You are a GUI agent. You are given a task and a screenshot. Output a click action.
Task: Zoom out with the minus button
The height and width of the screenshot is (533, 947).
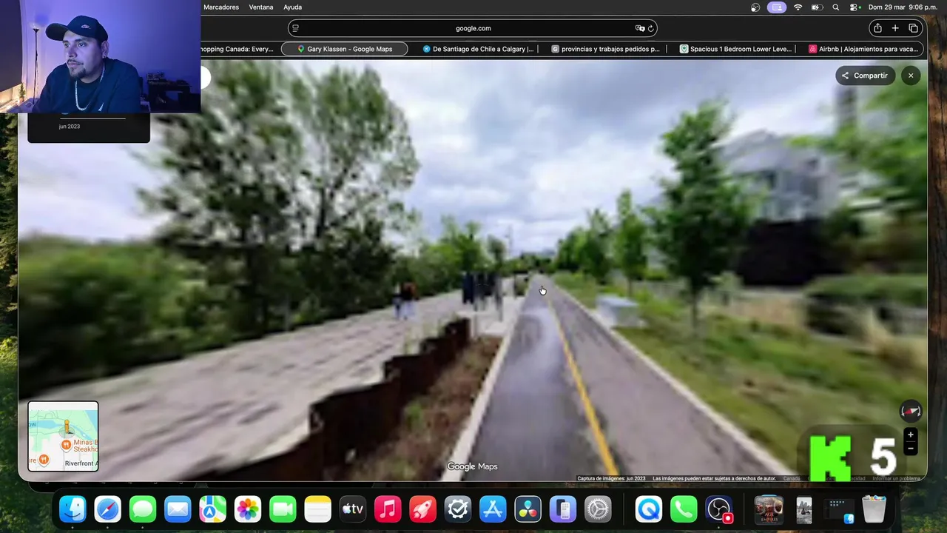tap(911, 448)
